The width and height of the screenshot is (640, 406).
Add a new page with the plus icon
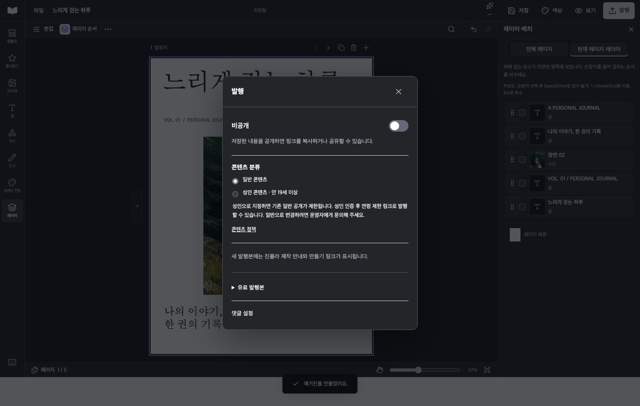click(x=366, y=48)
